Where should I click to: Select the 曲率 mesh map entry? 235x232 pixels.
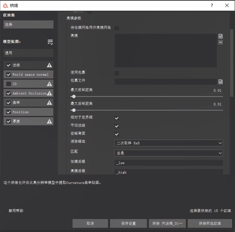25,103
